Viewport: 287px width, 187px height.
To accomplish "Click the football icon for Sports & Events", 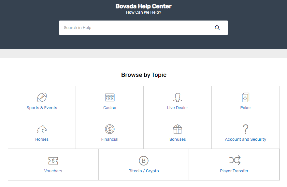I will (42, 97).
